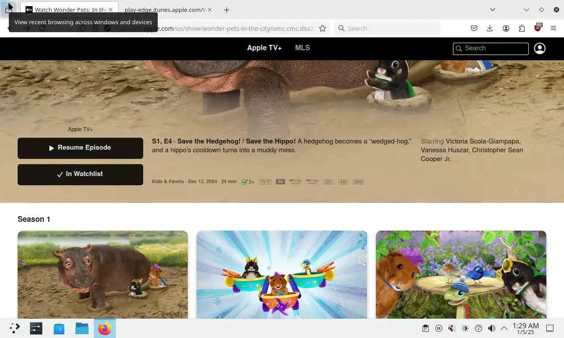Viewport: 564px width, 338px height.
Task: Click the Season 1 heading
Action: point(34,219)
